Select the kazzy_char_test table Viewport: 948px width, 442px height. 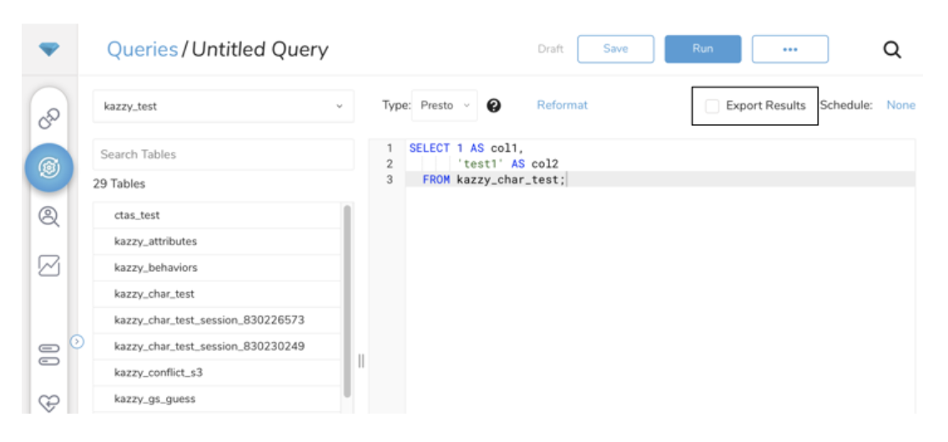coord(154,294)
